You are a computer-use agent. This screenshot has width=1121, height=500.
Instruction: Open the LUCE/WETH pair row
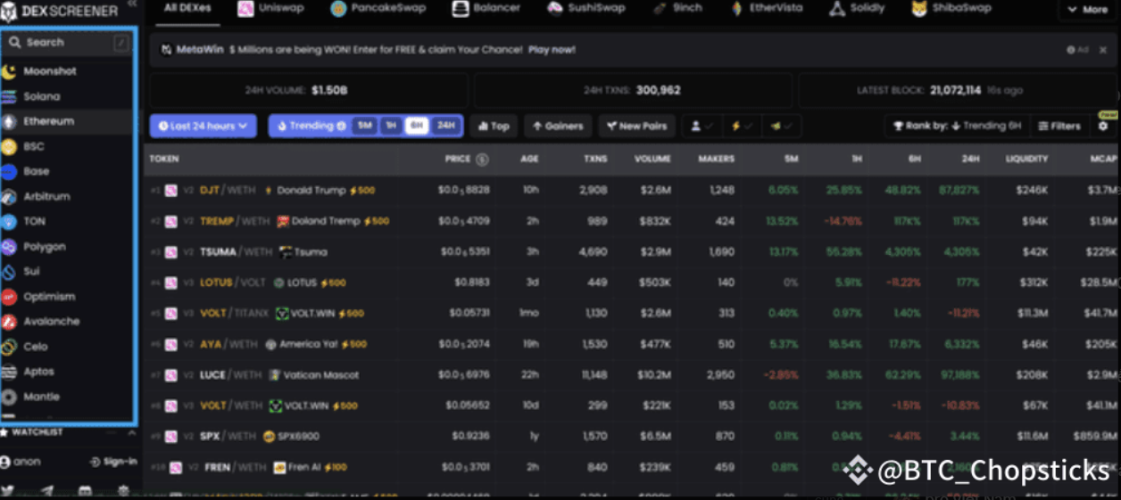click(x=632, y=375)
